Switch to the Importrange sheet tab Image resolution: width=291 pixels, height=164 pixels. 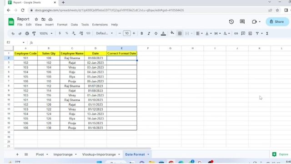click(x=63, y=154)
